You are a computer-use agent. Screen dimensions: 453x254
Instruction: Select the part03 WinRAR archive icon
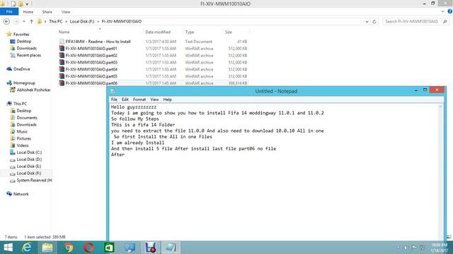[62, 62]
